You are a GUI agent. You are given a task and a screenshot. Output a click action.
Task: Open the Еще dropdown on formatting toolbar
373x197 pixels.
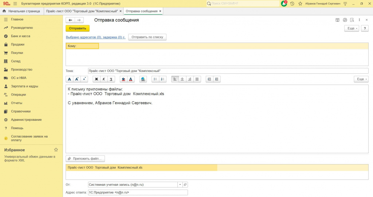point(361,79)
